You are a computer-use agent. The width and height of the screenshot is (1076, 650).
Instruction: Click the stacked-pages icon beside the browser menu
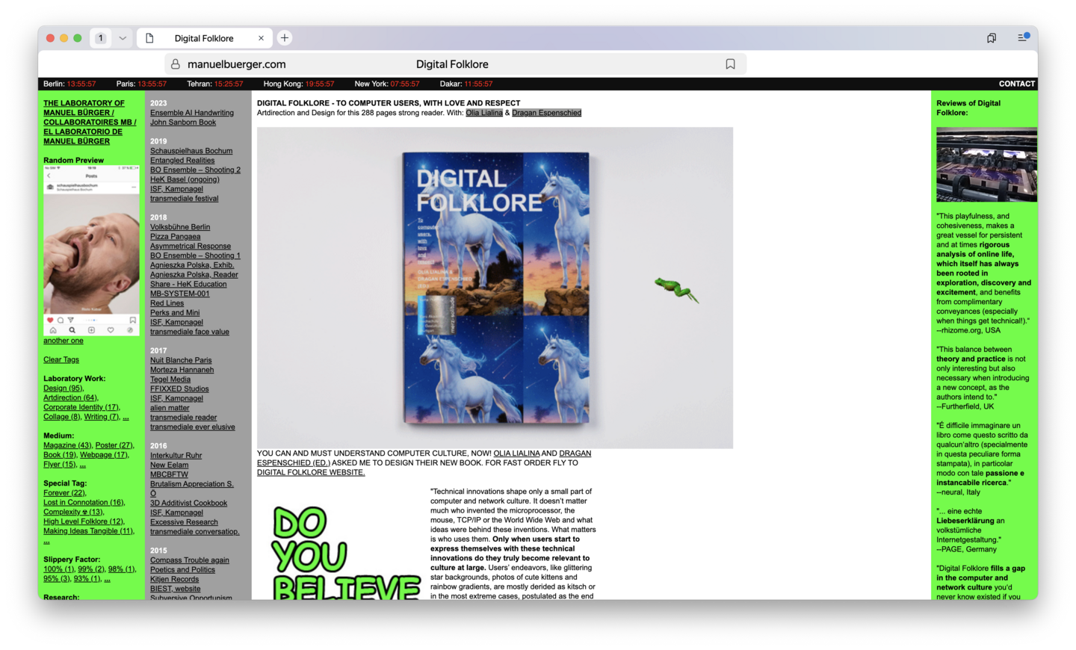(x=991, y=38)
